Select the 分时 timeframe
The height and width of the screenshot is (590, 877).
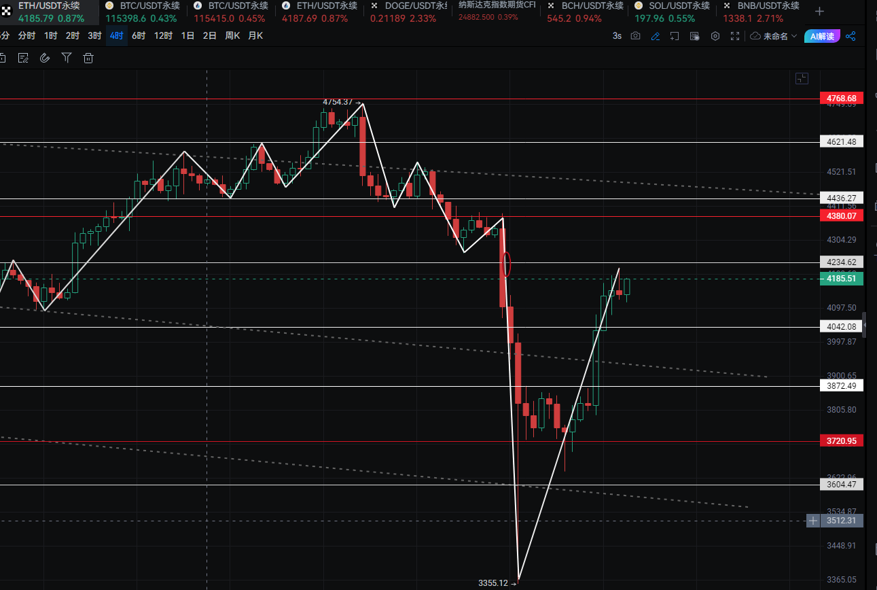tap(26, 36)
